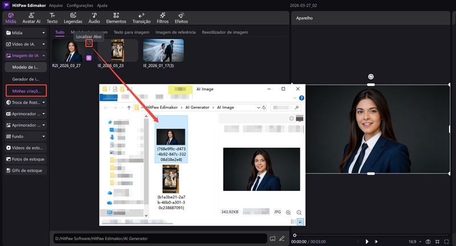The width and height of the screenshot is (456, 246).
Task: Collapse the Imagem de IA section
Action: click(x=44, y=56)
